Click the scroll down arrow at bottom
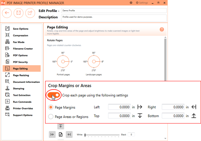Image resolution: width=201 pixels, height=141 pixels. tap(165, 138)
